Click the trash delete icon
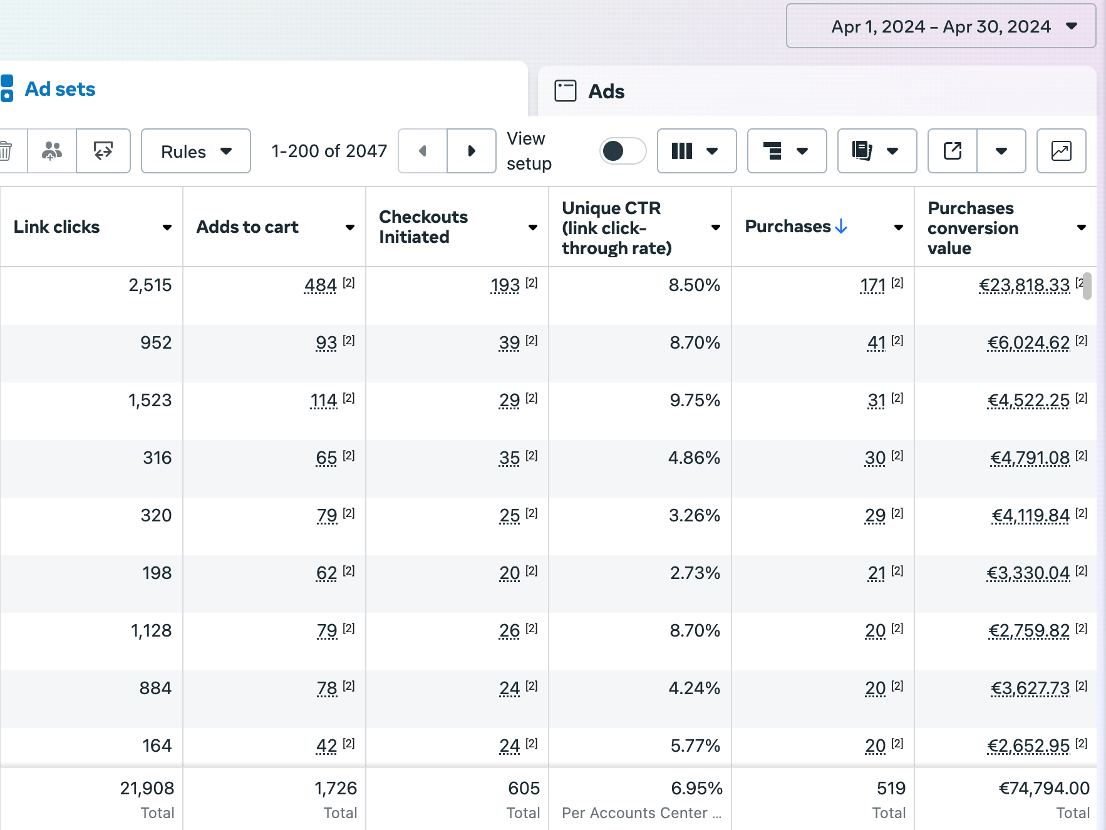Image resolution: width=1106 pixels, height=830 pixels. pyautogui.click(x=6, y=151)
